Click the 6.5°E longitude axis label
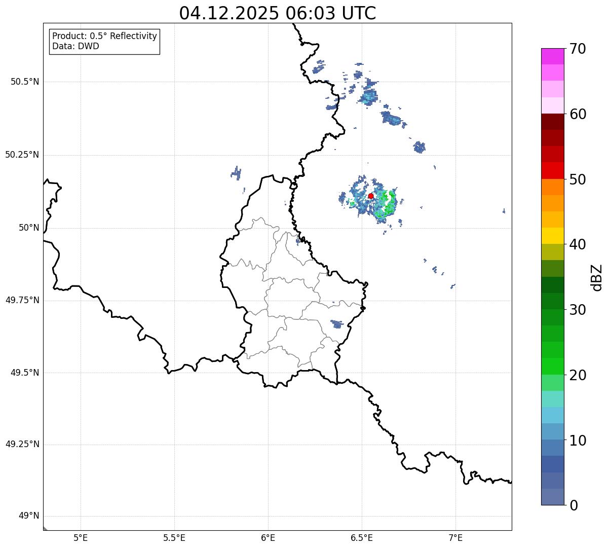The image size is (609, 548). point(362,538)
